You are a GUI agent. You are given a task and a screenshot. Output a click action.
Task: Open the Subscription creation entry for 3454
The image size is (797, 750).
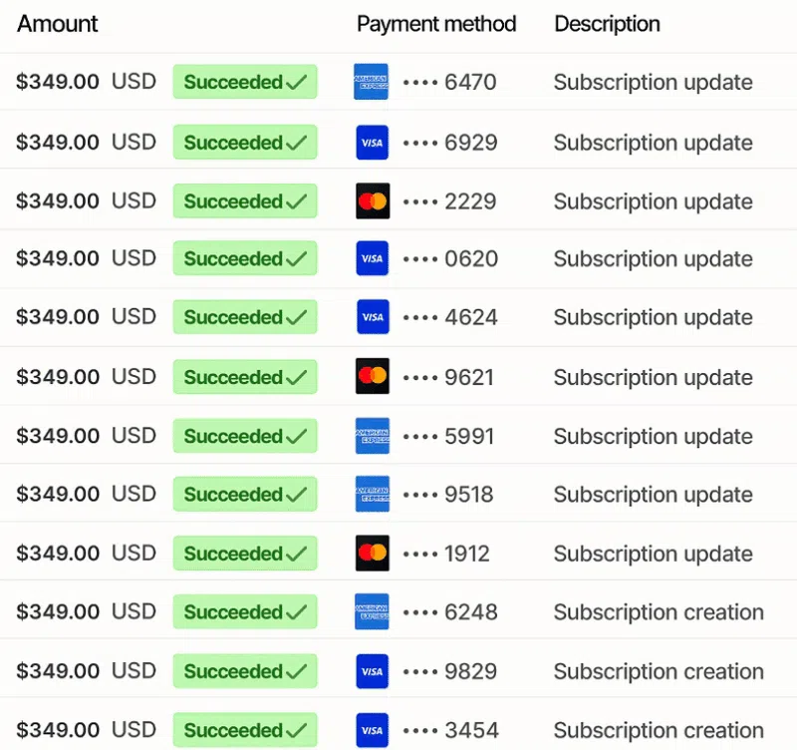pyautogui.click(x=659, y=731)
